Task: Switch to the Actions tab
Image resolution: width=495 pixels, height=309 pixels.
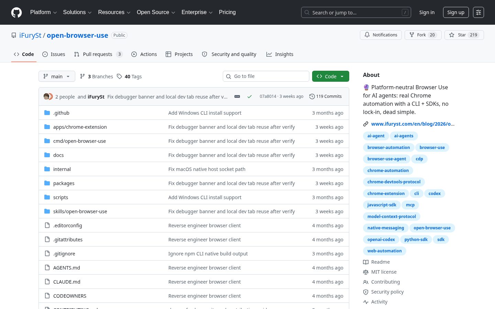Action: coord(144,54)
